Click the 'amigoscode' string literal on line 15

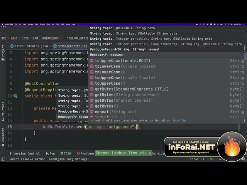120,127
